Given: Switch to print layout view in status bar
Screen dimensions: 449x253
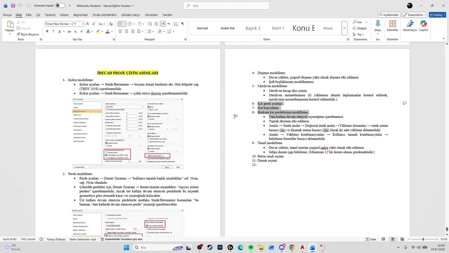Looking at the screenshot, I should pyautogui.click(x=393, y=239).
